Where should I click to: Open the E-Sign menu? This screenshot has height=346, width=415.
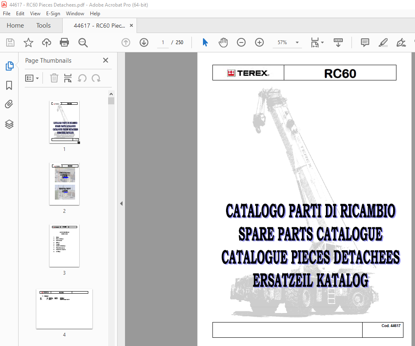click(x=53, y=14)
